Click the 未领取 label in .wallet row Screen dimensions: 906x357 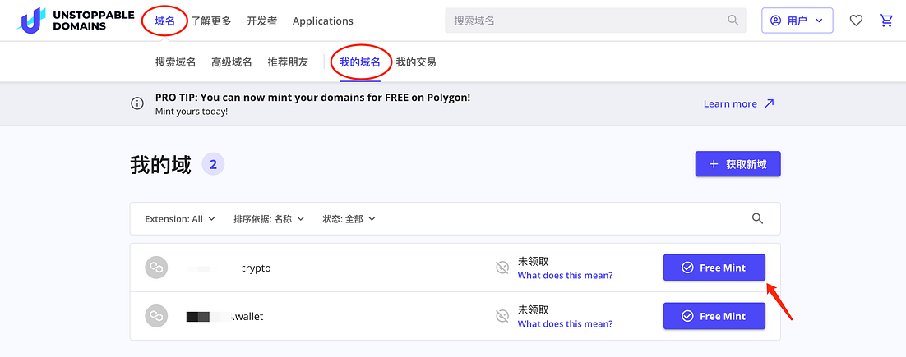pos(533,309)
